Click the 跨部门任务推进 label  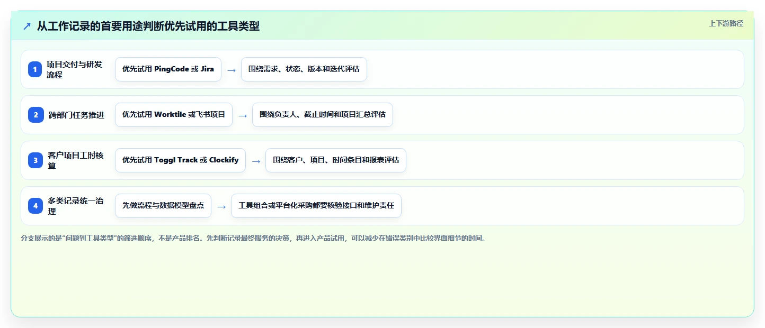click(x=77, y=115)
